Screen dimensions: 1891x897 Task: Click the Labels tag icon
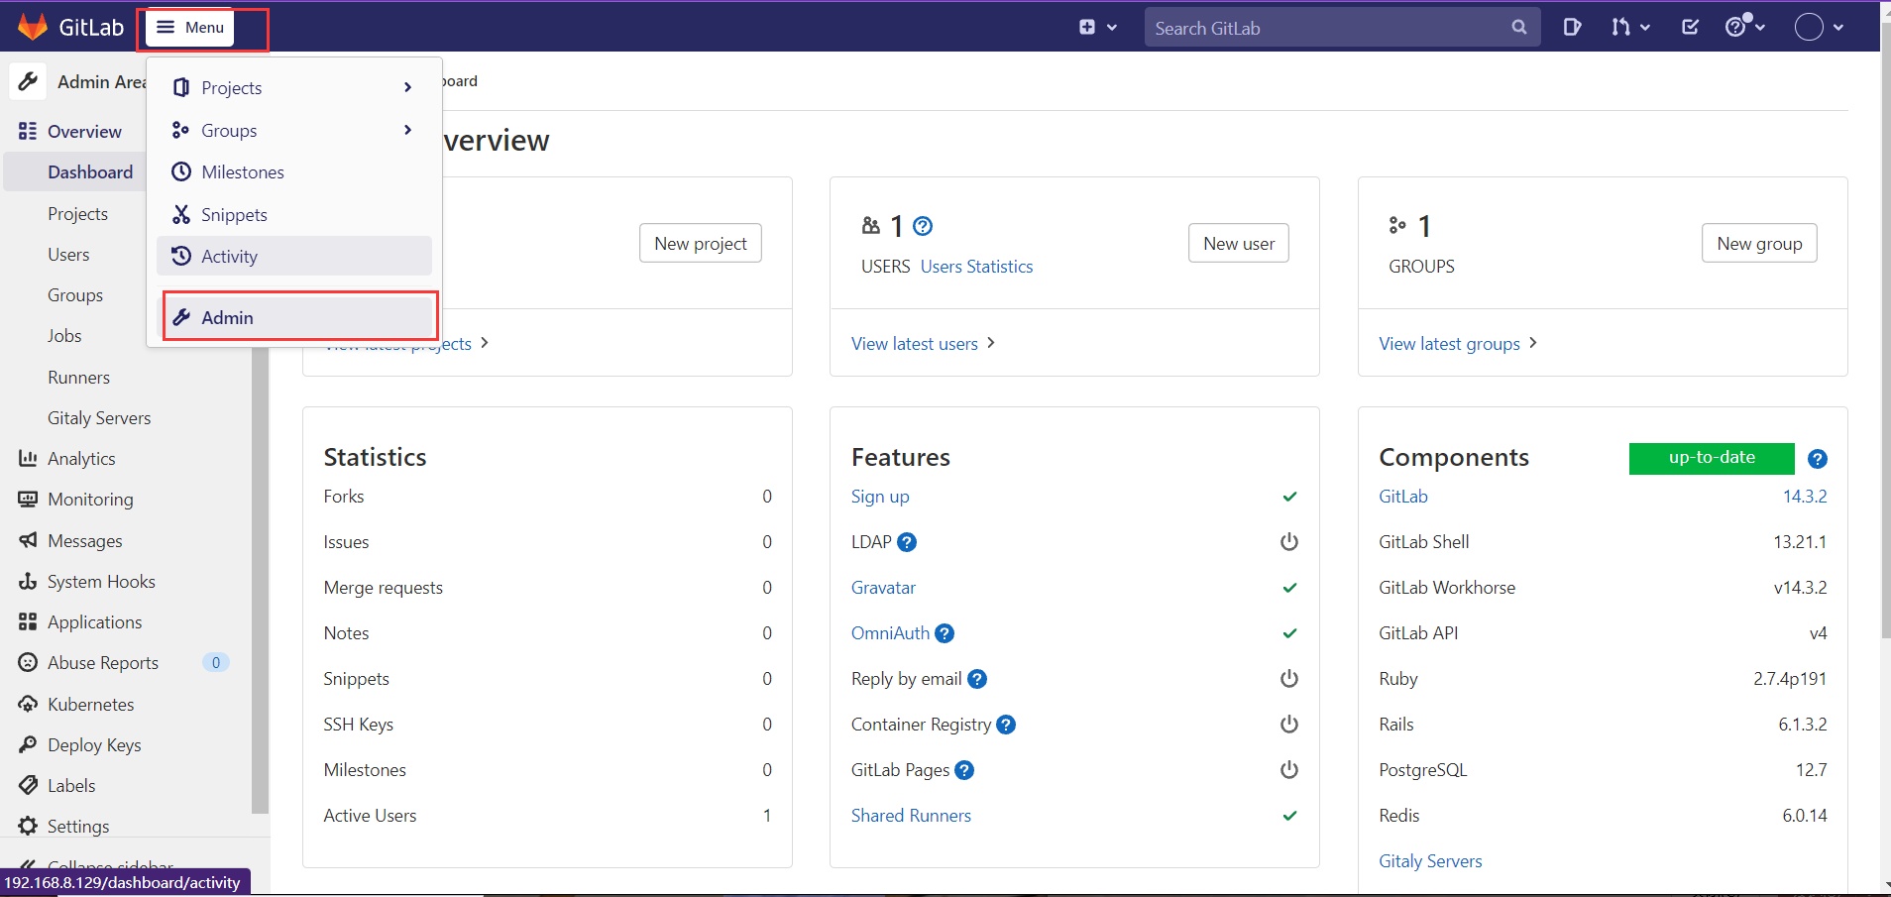[x=28, y=785]
